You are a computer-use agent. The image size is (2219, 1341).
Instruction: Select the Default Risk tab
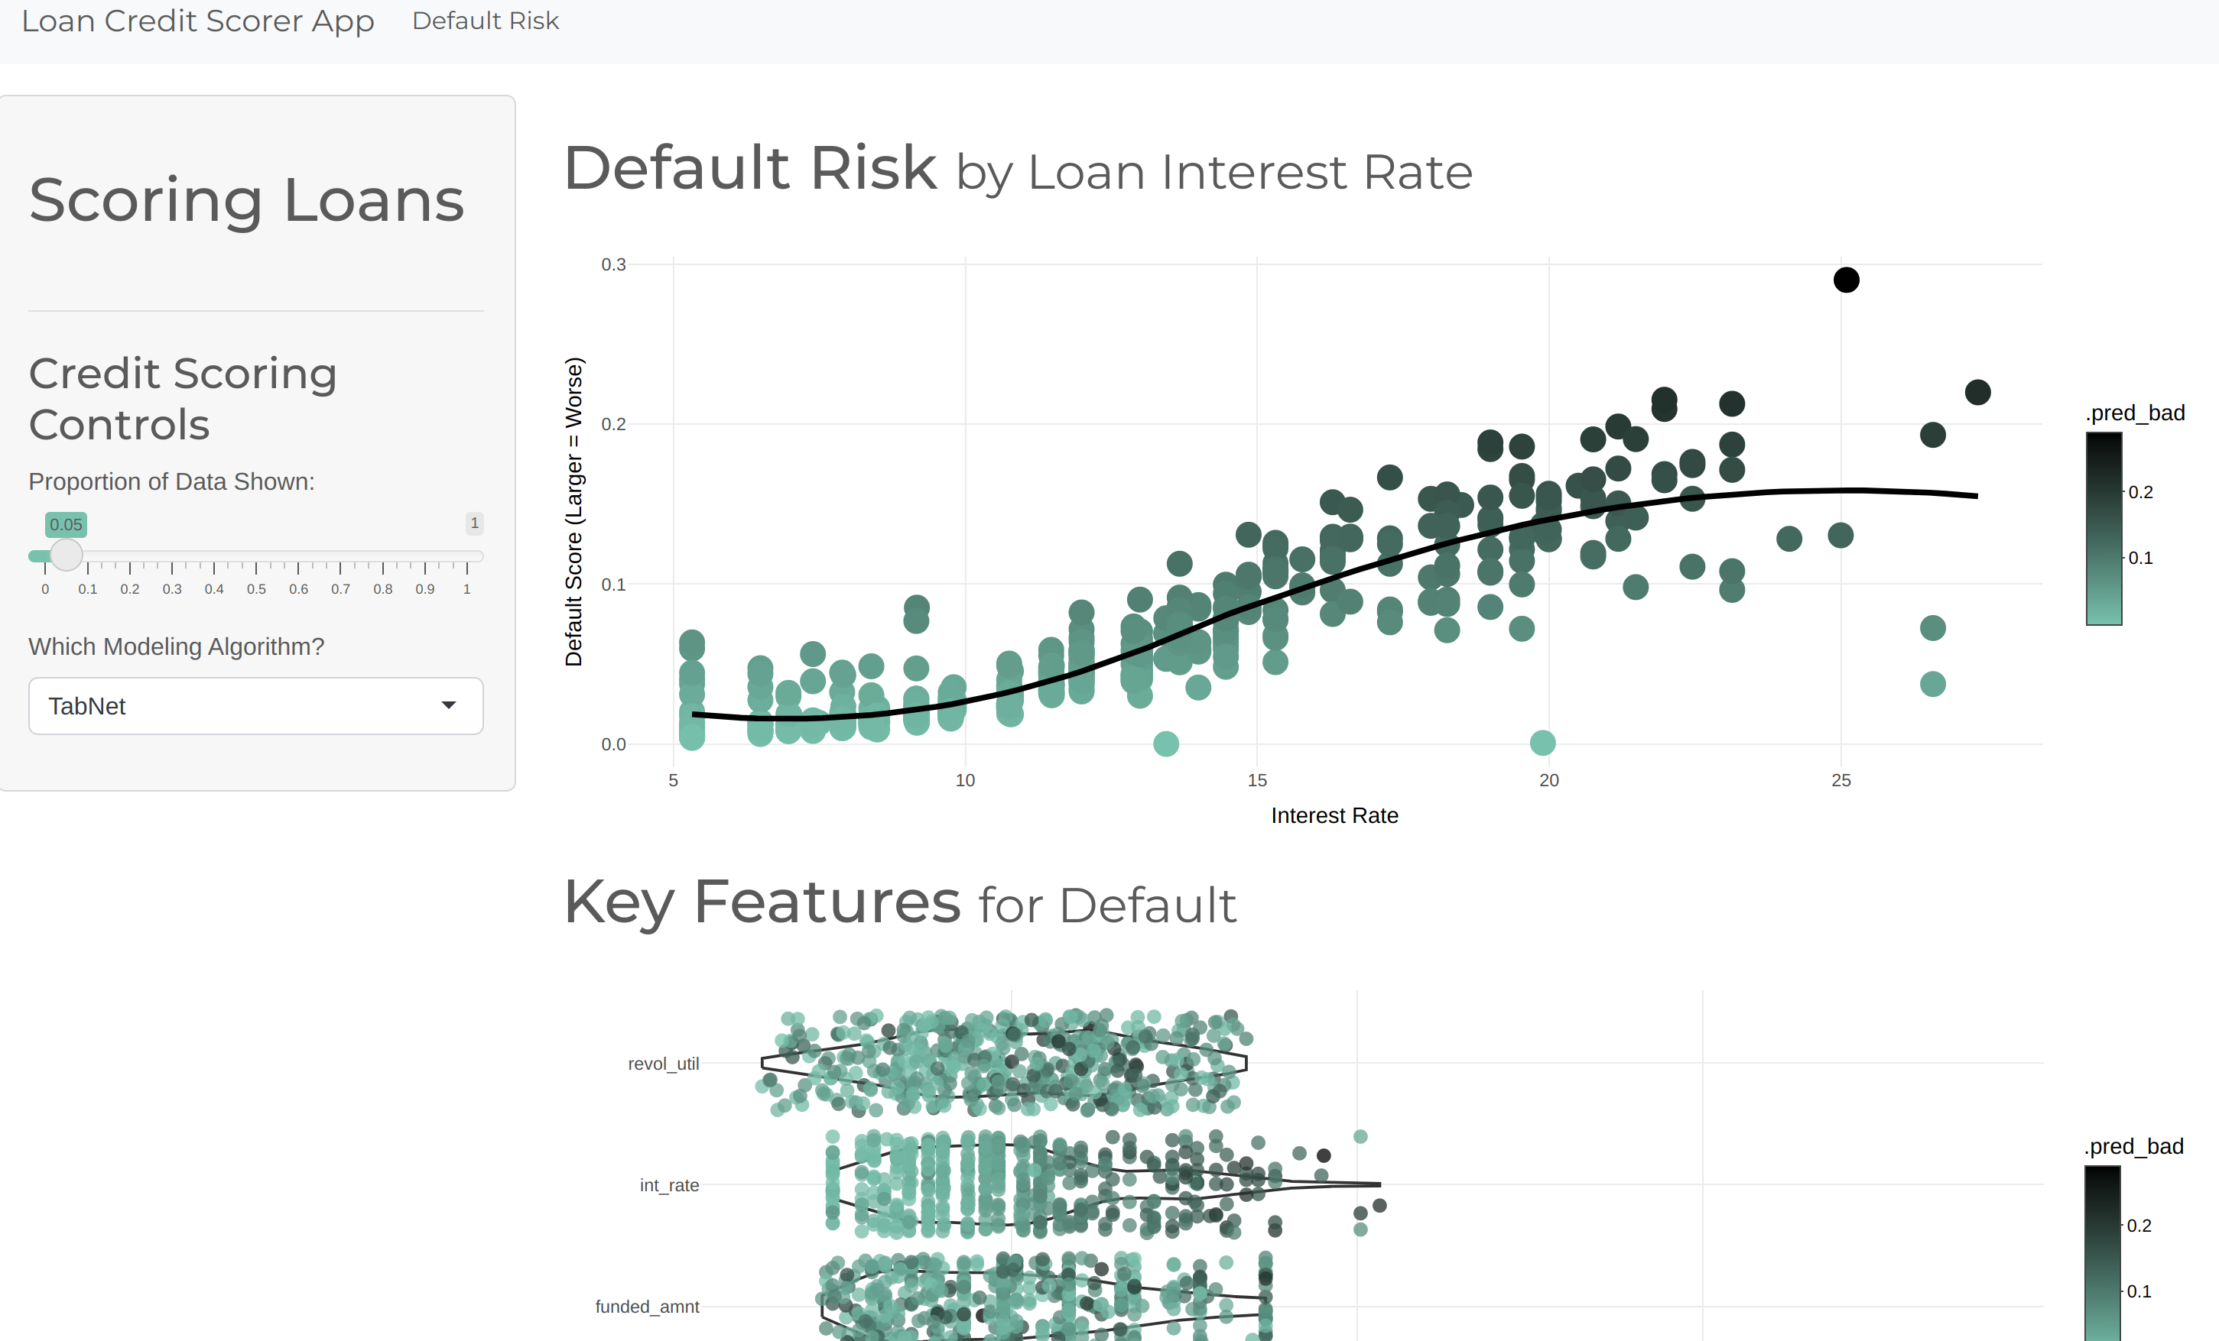tap(486, 20)
